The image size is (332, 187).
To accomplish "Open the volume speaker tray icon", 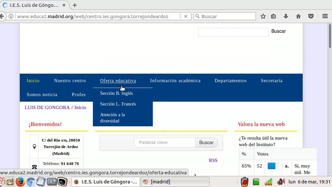I will [281, 182].
